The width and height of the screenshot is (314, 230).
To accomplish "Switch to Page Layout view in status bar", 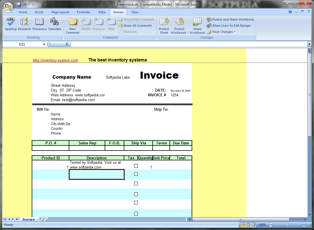I will pos(248,225).
